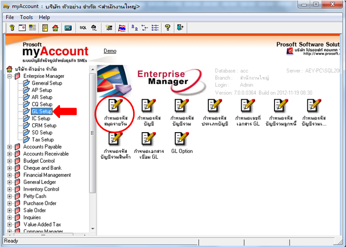The image size is (346, 247).
Task: Click the yellow question mark help icon
Action: coord(168,28)
